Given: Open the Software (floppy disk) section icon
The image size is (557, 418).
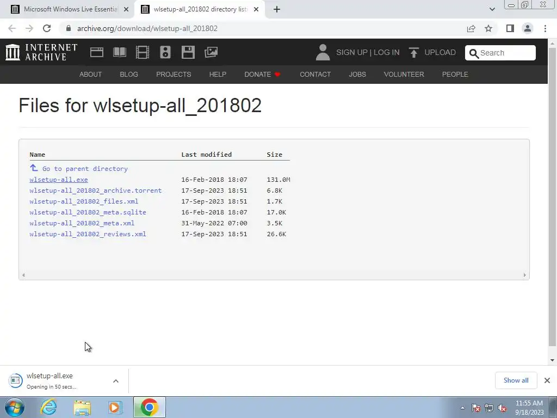Looking at the screenshot, I should tap(188, 52).
